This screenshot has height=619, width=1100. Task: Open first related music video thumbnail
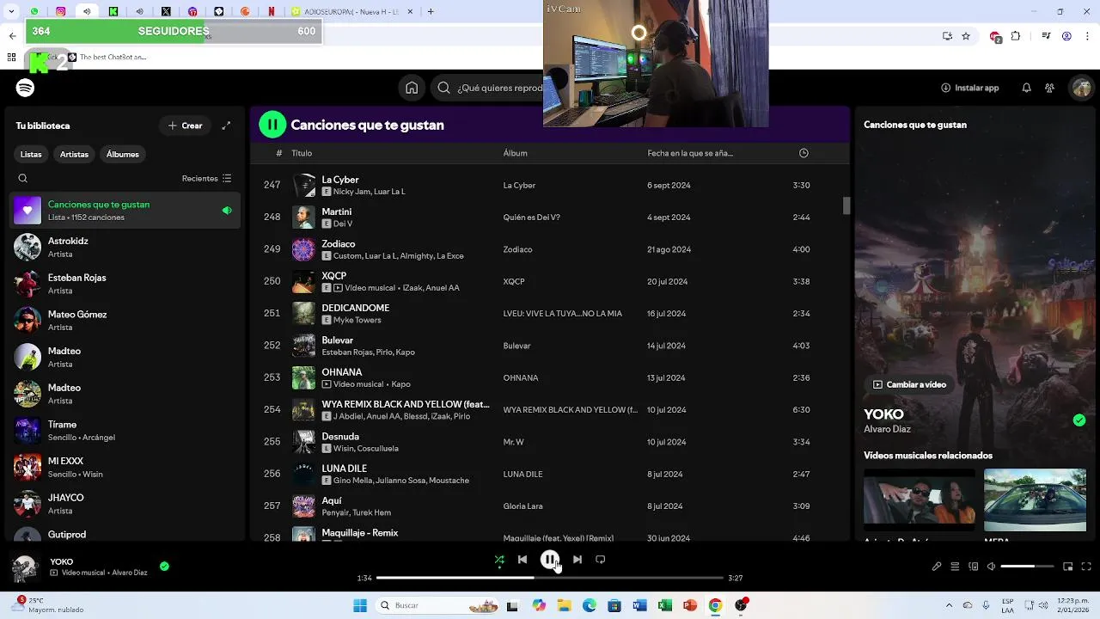point(920,499)
